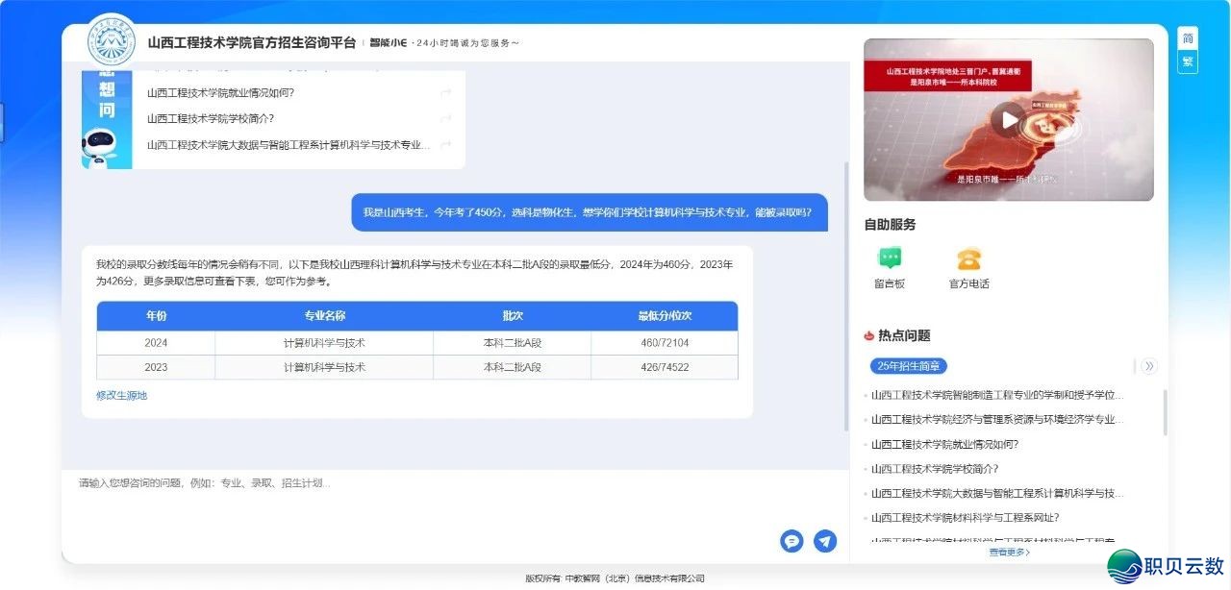Click the copyright text 中教智网(北京)信息技术有限公司
This screenshot has height=590, width=1231.
coord(634,578)
